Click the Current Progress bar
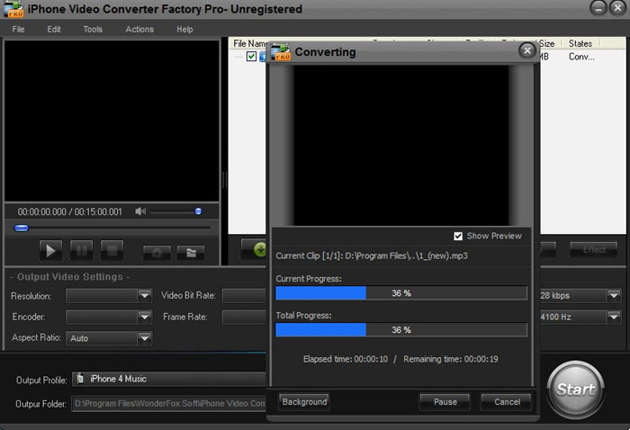Image resolution: width=630 pixels, height=430 pixels. (x=401, y=293)
